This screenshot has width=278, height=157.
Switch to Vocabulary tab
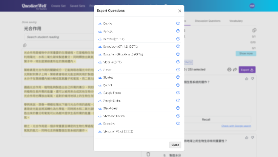tap(236, 21)
